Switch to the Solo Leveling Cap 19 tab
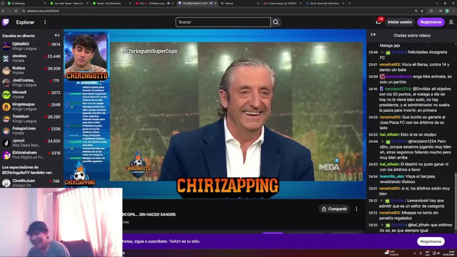Screen dimensions: 457x257 pyautogui.click(x=282, y=3)
